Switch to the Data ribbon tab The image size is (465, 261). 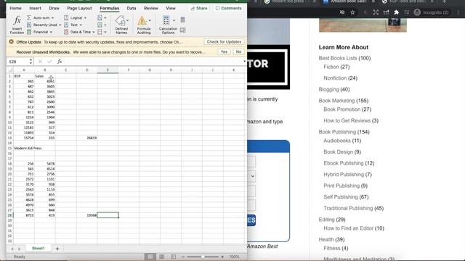[x=132, y=8]
